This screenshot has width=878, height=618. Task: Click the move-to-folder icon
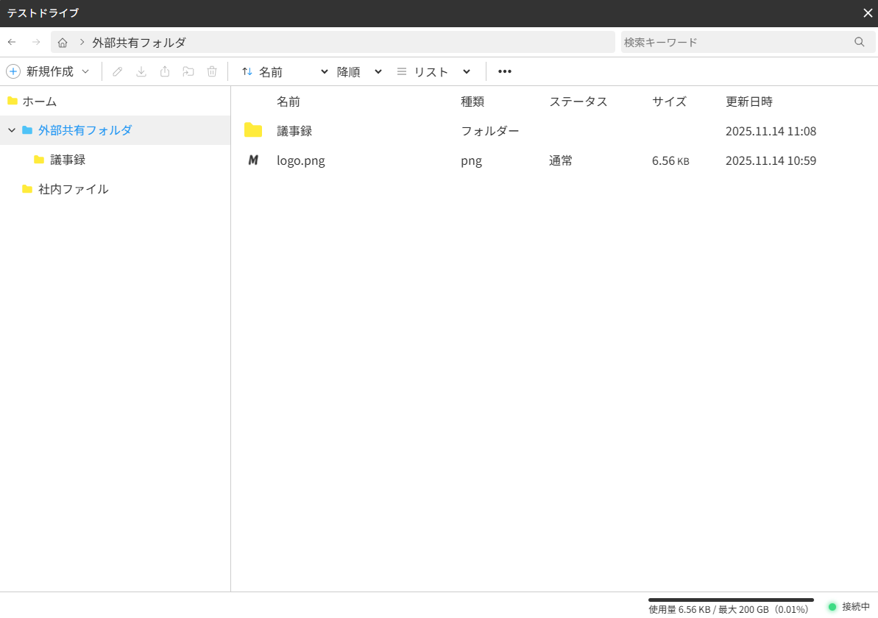pyautogui.click(x=188, y=71)
